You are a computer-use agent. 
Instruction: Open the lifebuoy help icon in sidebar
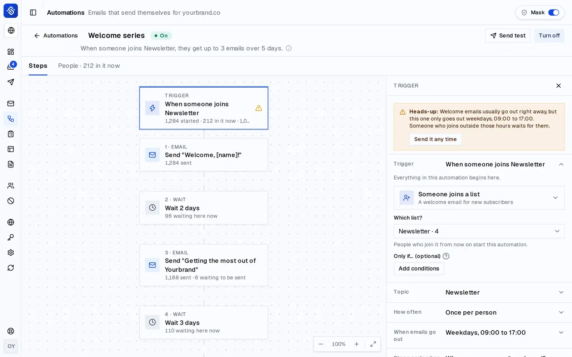pos(11,331)
